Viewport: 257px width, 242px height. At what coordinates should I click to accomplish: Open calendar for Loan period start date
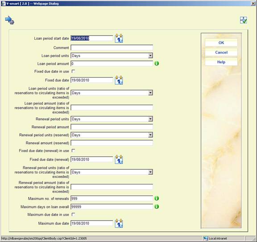coord(119,38)
